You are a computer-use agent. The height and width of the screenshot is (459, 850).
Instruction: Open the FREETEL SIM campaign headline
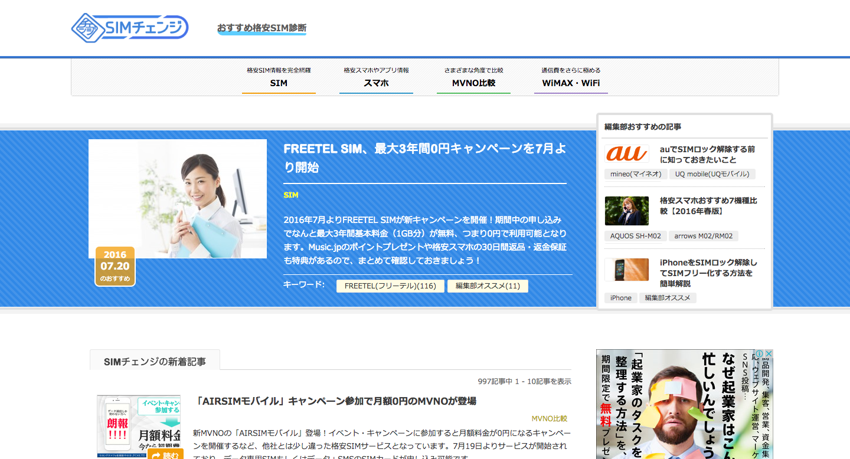(424, 158)
